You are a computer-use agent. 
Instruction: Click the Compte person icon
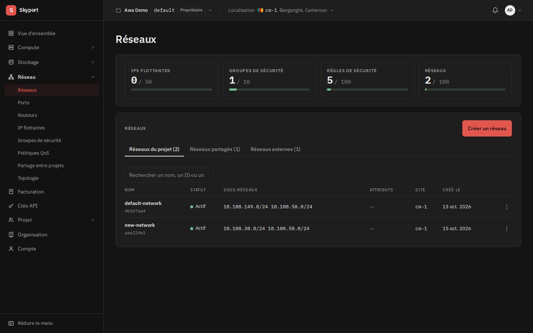coord(11,249)
